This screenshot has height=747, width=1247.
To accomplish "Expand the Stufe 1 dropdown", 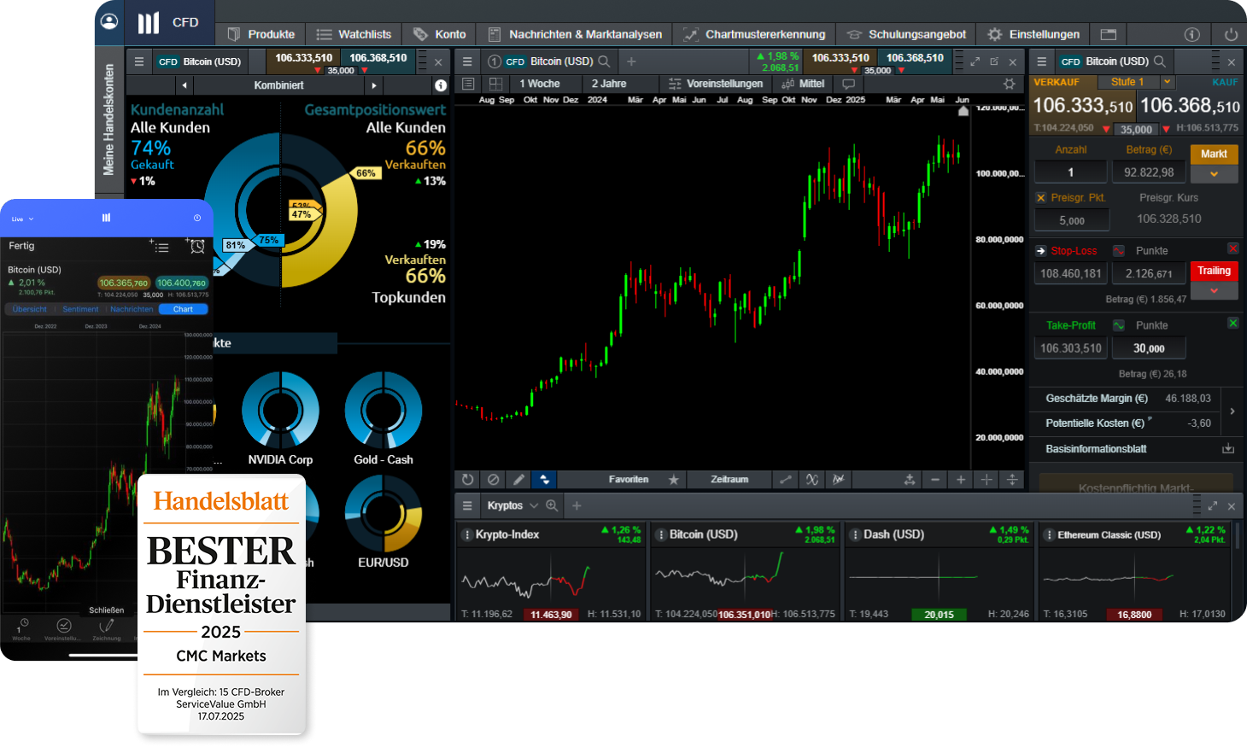I will [x=1167, y=82].
